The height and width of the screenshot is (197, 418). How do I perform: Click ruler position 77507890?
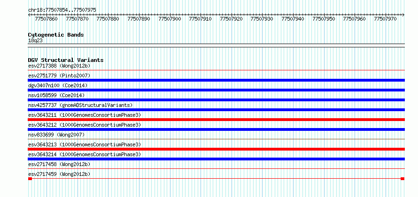point(139,19)
